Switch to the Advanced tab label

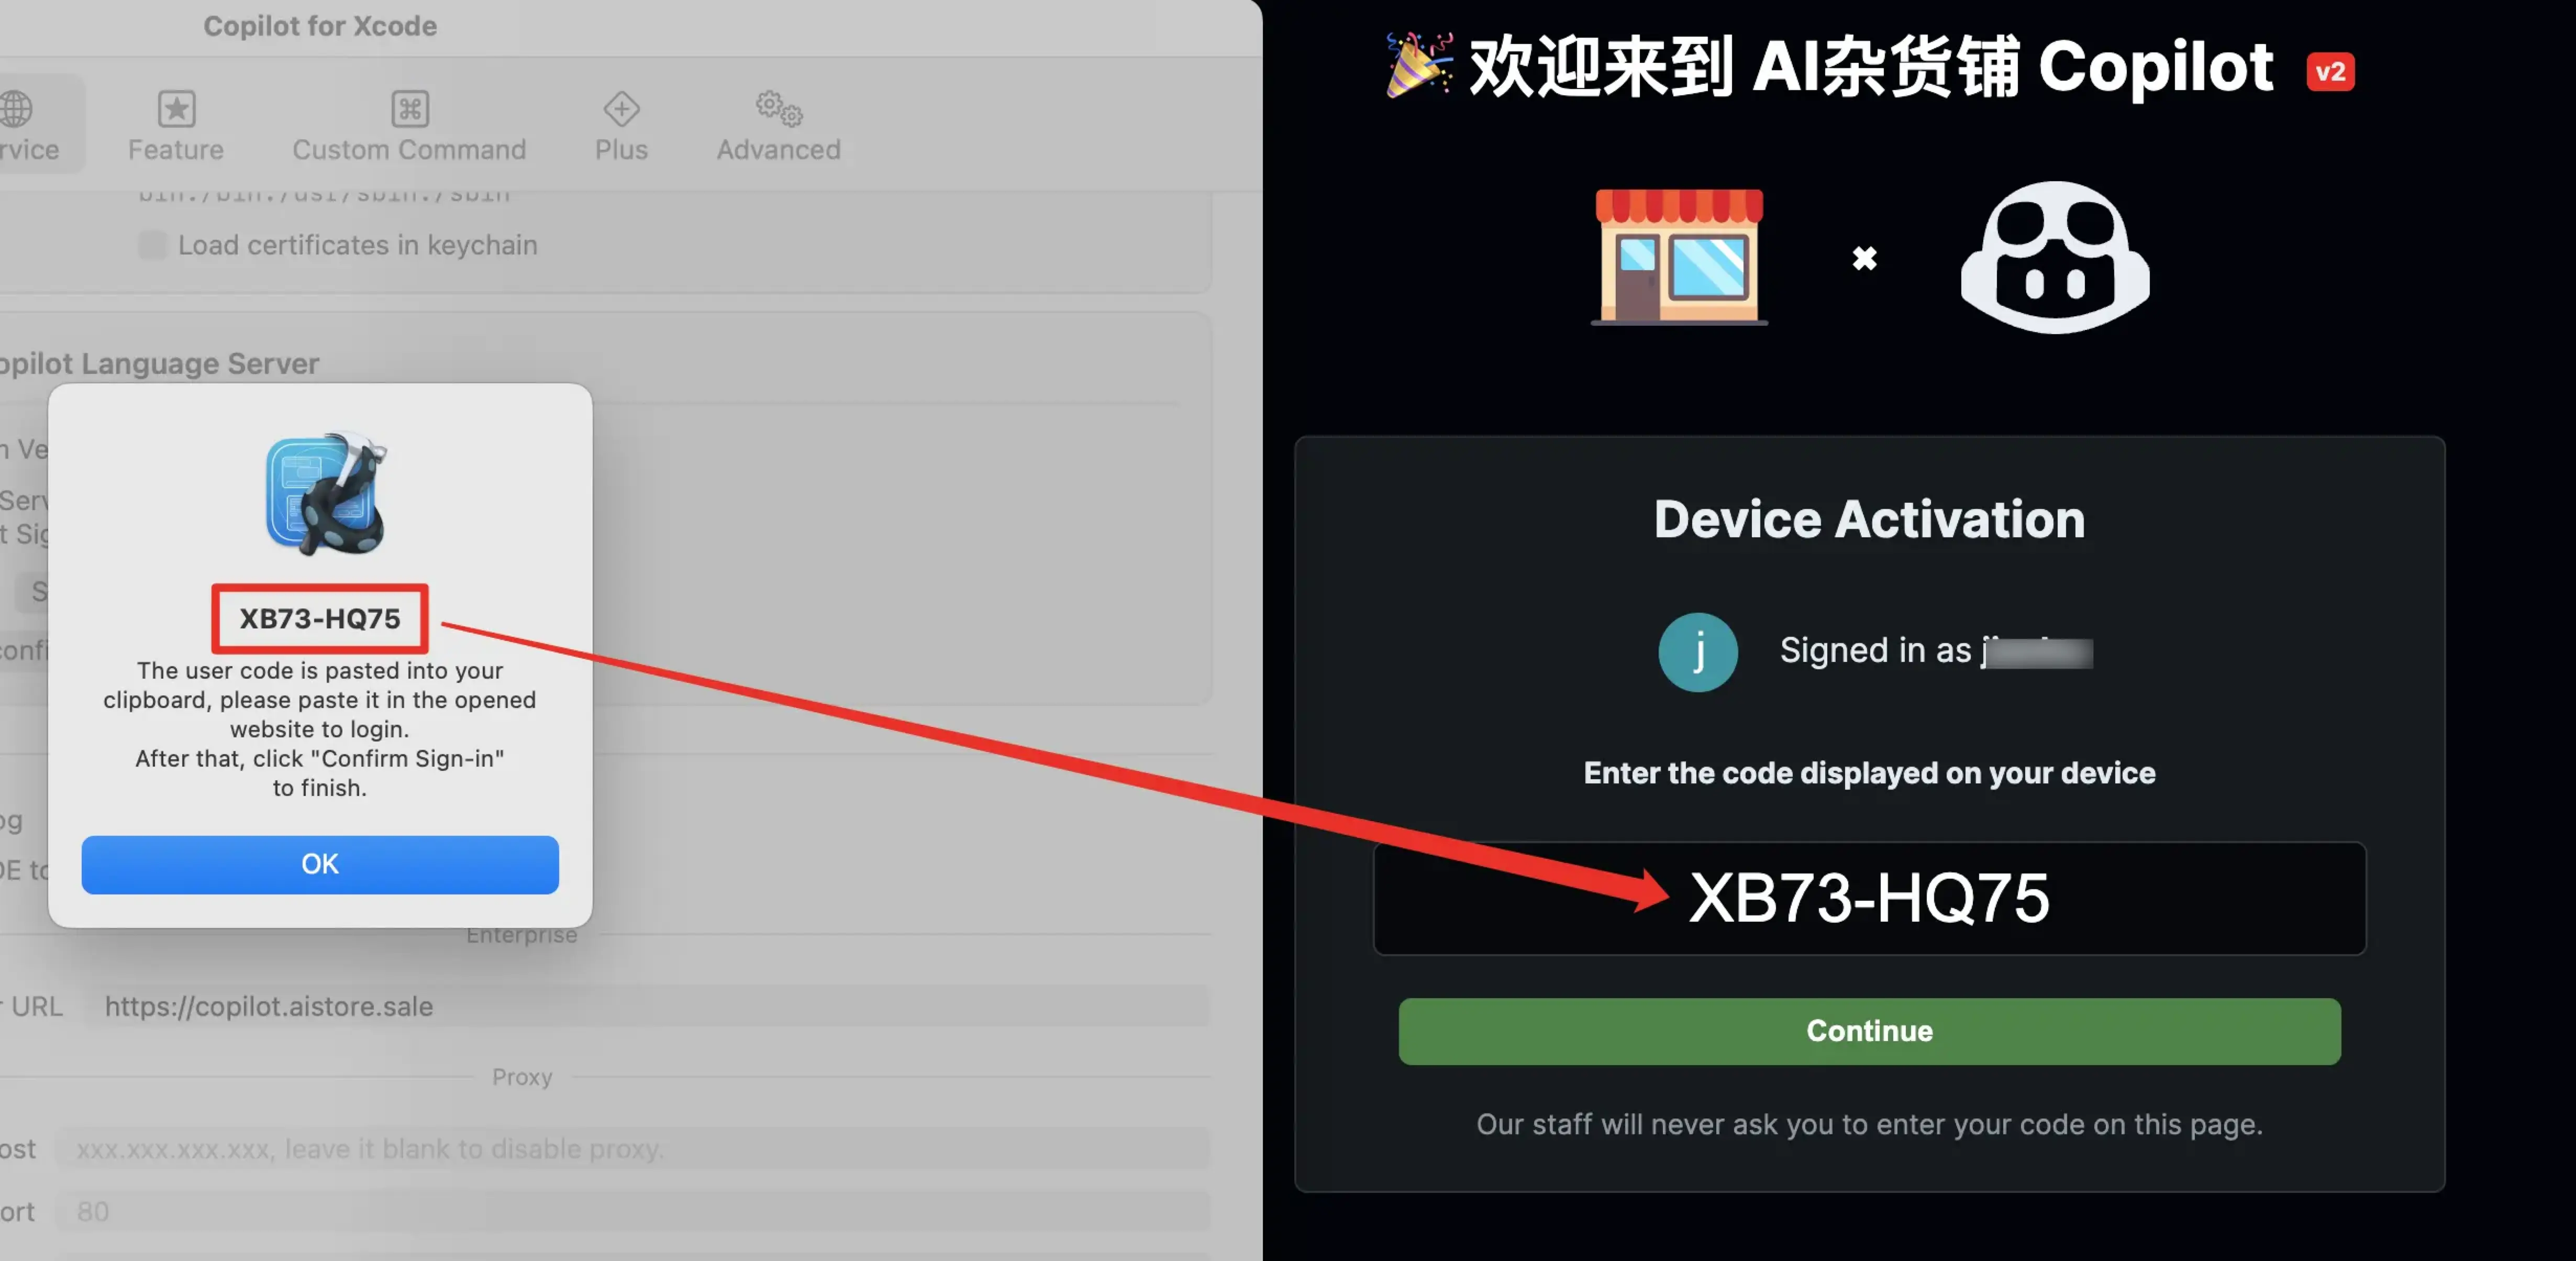coord(779,150)
